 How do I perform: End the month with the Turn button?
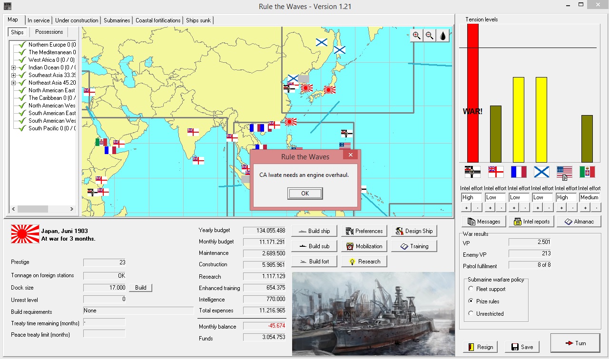(575, 343)
